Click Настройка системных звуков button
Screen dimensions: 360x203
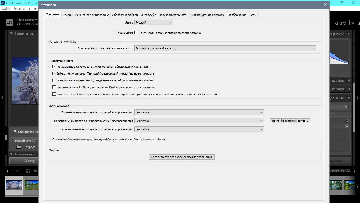tap(290, 121)
